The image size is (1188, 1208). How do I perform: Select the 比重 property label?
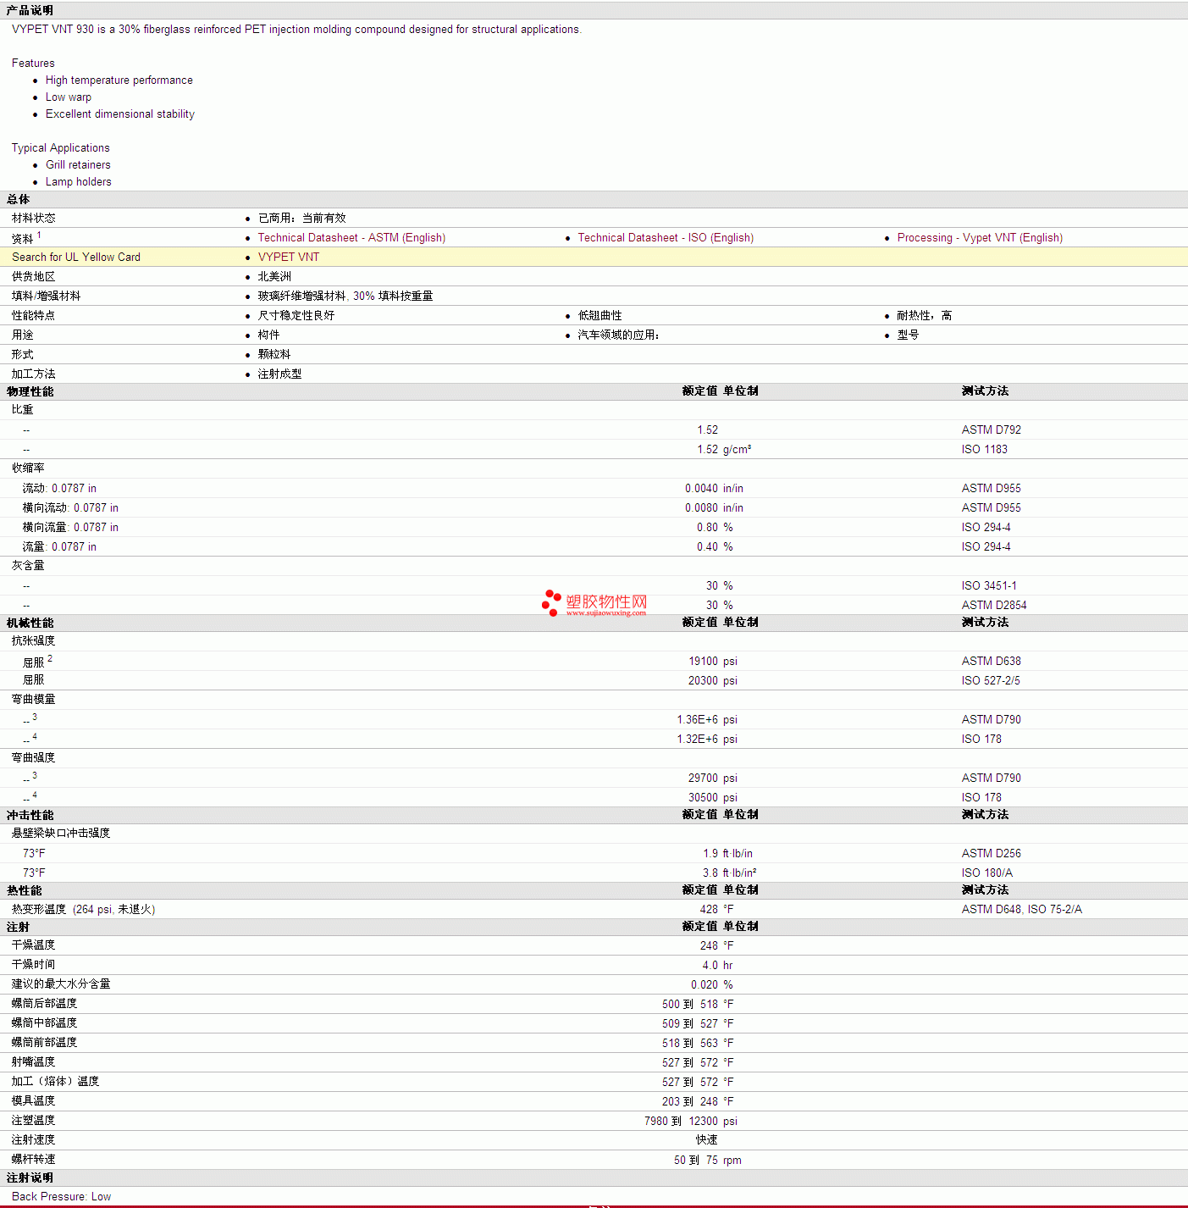click(23, 410)
